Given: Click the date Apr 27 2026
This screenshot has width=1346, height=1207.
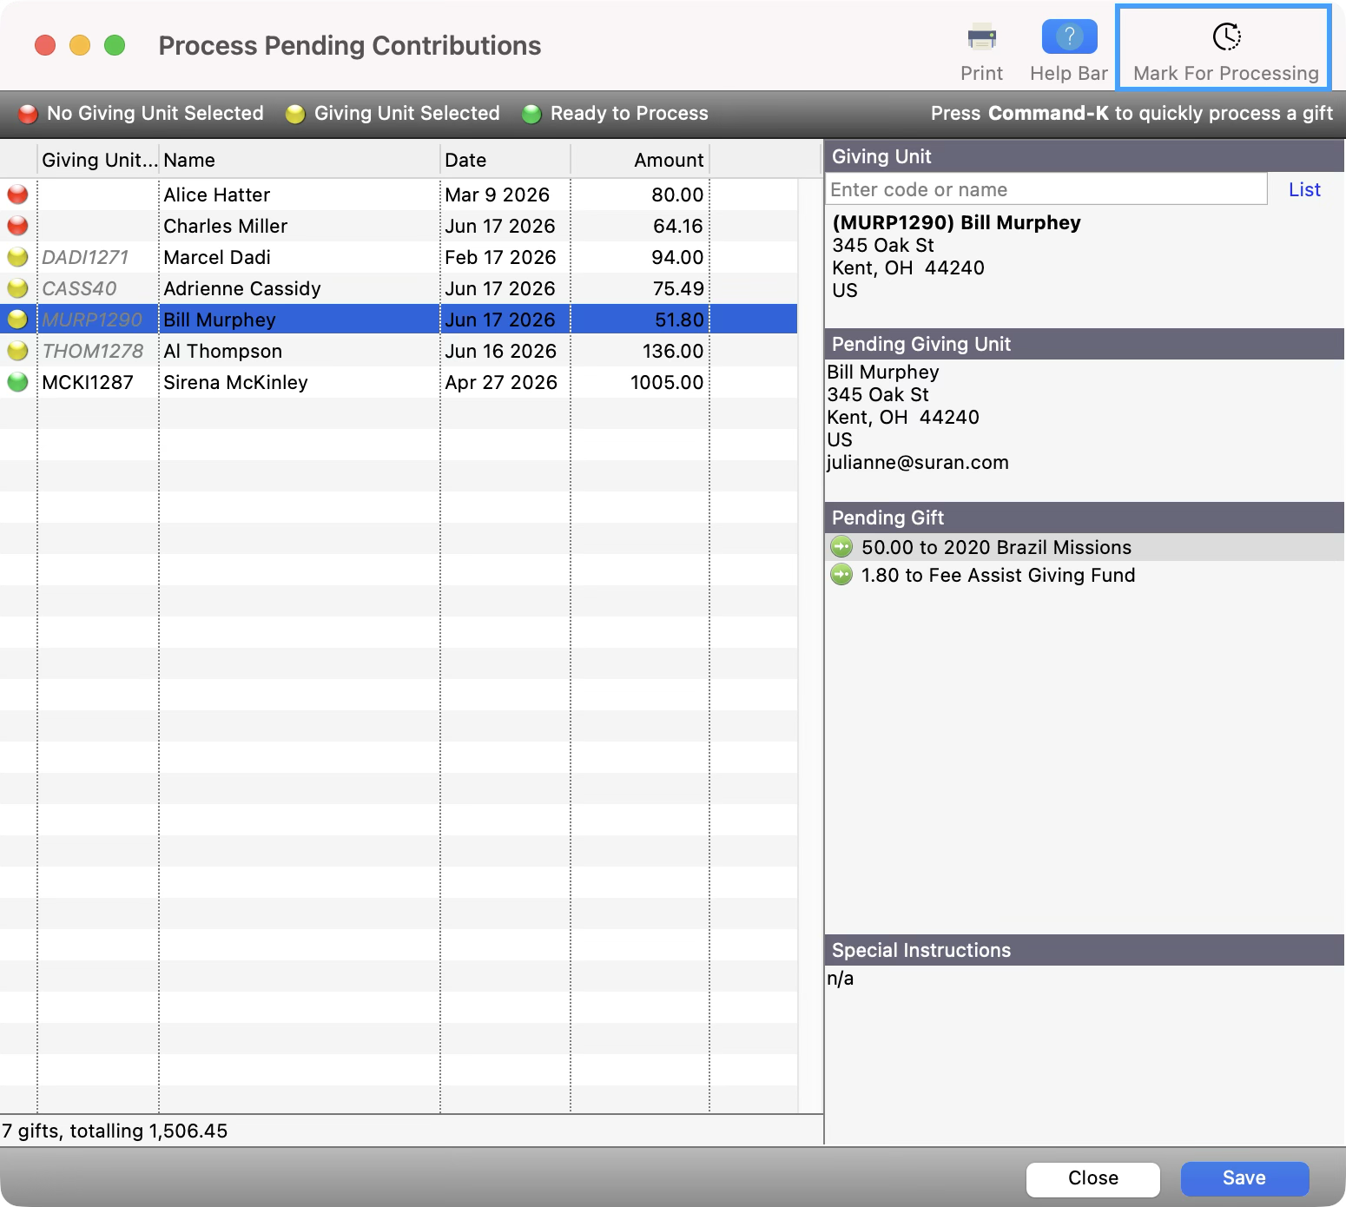Looking at the screenshot, I should (501, 382).
